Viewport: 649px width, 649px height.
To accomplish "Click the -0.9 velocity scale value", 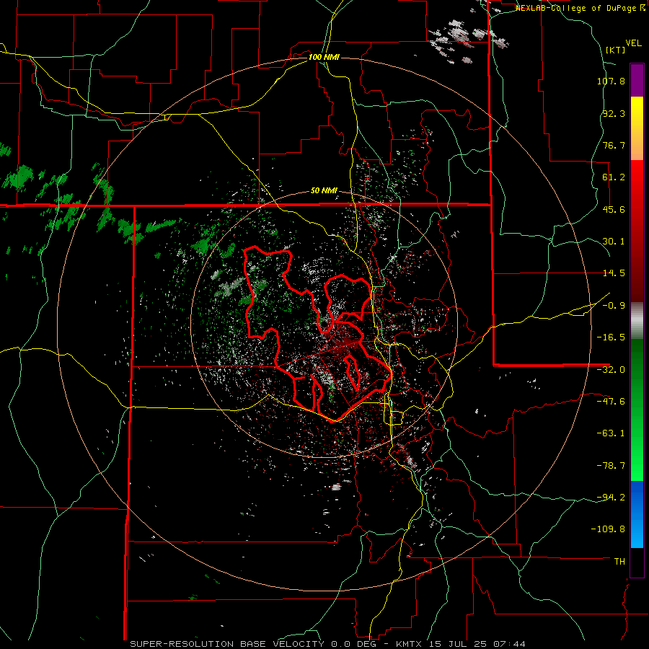I will pyautogui.click(x=614, y=306).
